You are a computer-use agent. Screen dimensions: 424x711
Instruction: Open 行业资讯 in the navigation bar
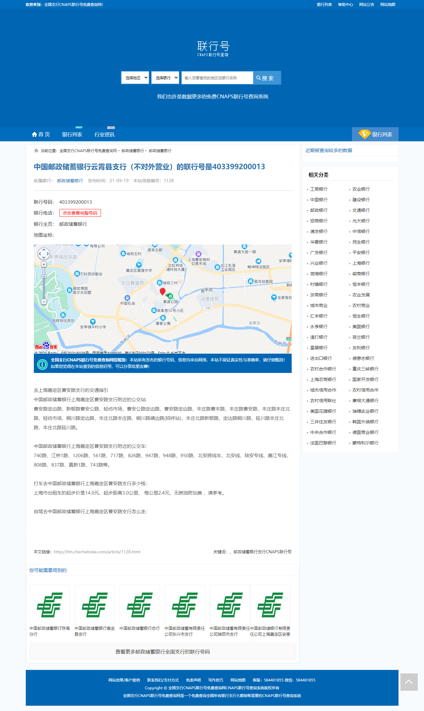point(104,134)
